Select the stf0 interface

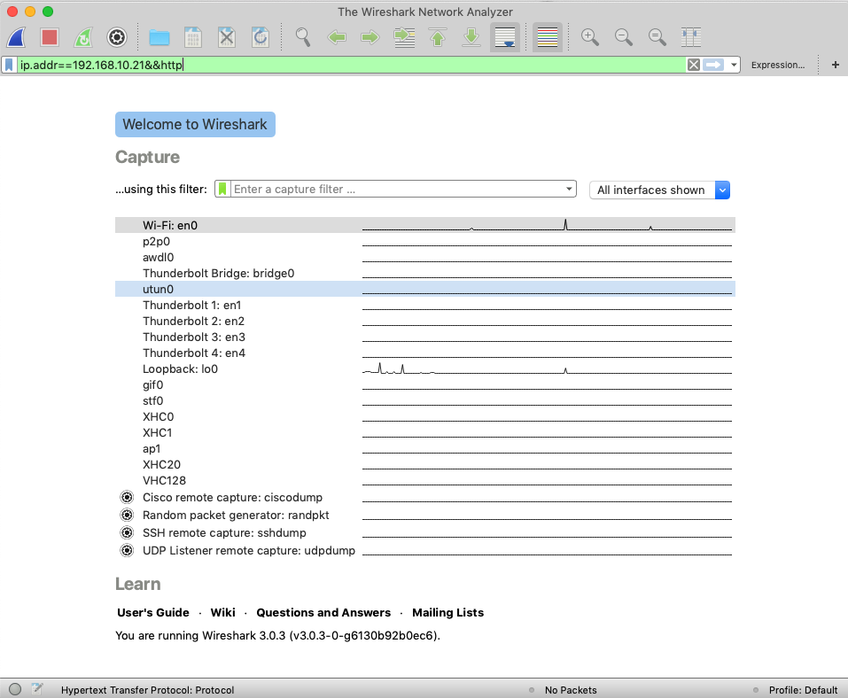(424, 400)
